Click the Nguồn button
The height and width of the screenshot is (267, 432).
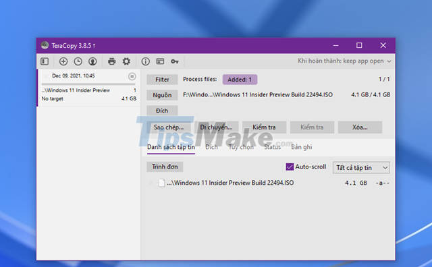[162, 95]
